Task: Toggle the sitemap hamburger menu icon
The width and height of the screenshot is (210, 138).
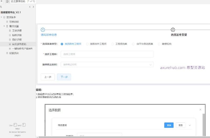Action: point(7,1)
